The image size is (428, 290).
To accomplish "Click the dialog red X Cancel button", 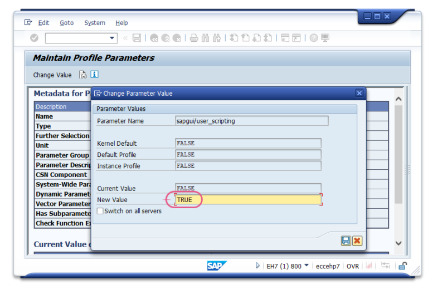I will coord(357,241).
